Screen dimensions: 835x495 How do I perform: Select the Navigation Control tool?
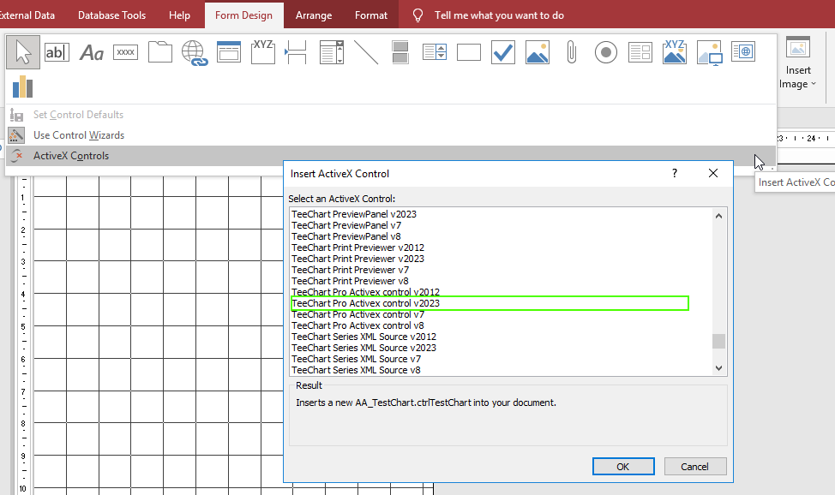228,52
